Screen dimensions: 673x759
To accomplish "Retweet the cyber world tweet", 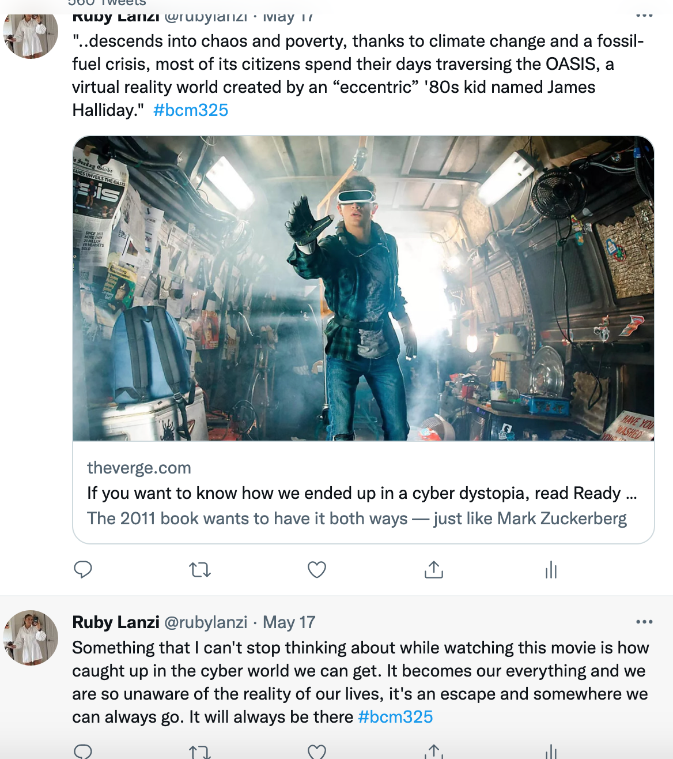I will tap(200, 752).
